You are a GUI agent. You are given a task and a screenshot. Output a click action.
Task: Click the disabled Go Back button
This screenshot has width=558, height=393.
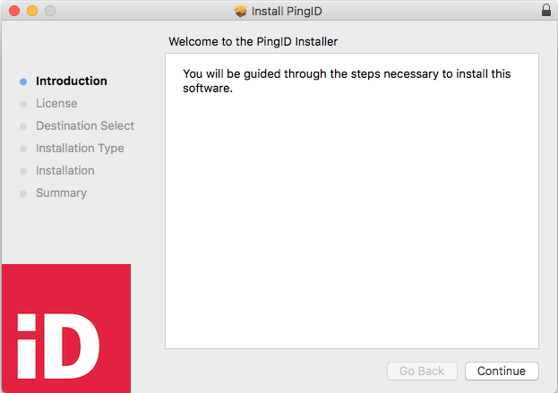click(x=422, y=371)
